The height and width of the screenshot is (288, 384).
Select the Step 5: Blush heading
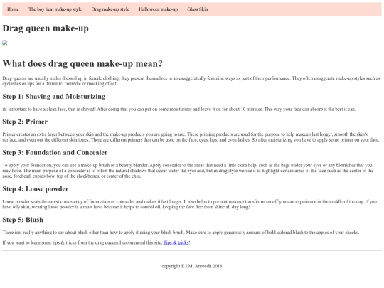click(23, 220)
